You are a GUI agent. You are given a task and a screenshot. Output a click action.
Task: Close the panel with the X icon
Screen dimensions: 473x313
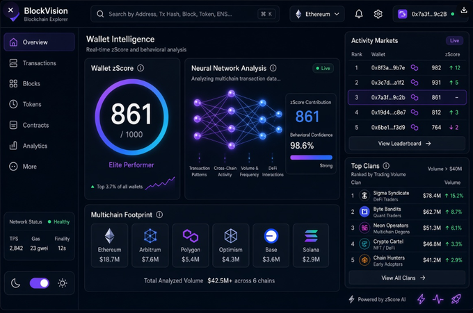[10, 10]
